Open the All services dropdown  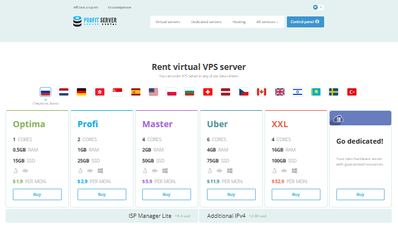tap(267, 22)
